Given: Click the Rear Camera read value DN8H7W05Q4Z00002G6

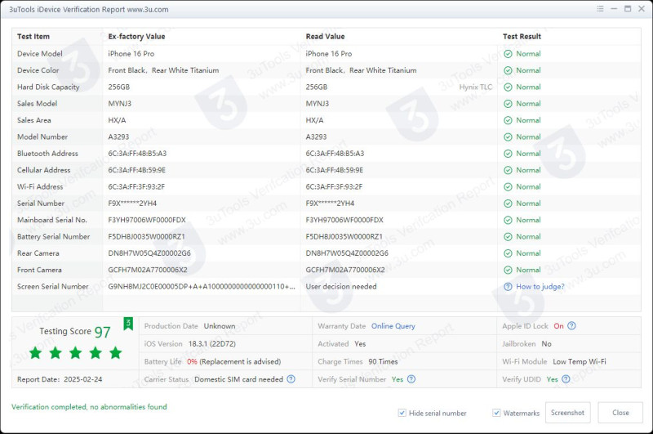Looking at the screenshot, I should pyautogui.click(x=347, y=253).
